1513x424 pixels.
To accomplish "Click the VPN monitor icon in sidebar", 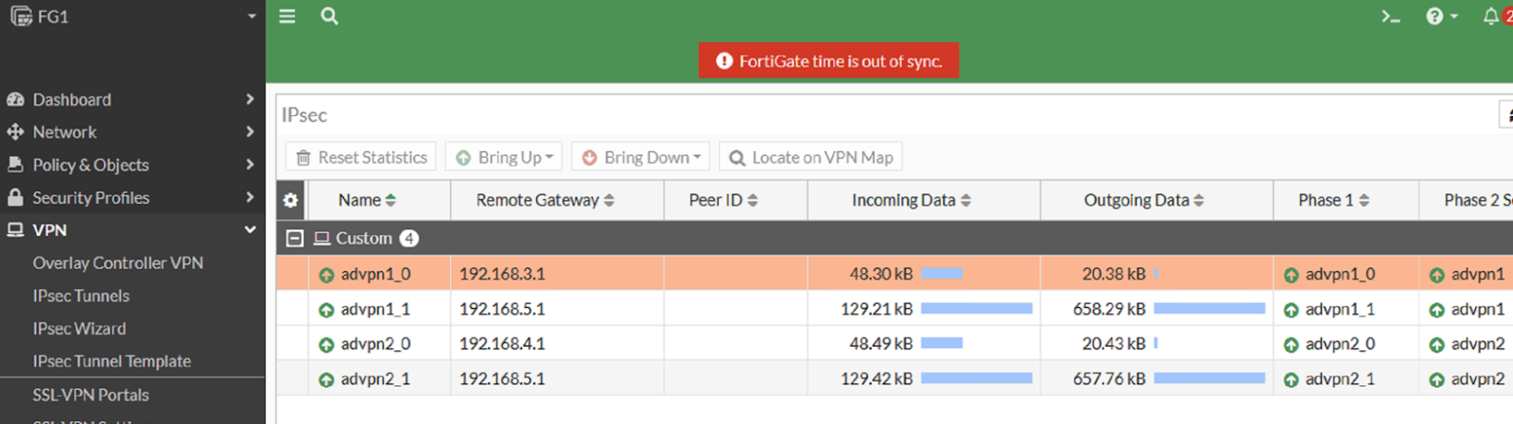I will [15, 229].
